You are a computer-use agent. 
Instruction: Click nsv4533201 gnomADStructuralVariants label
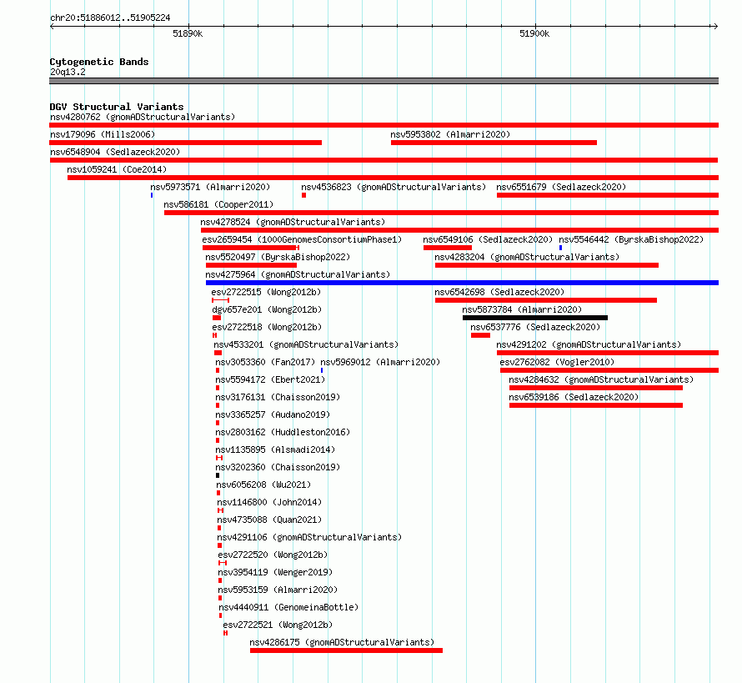pos(306,344)
